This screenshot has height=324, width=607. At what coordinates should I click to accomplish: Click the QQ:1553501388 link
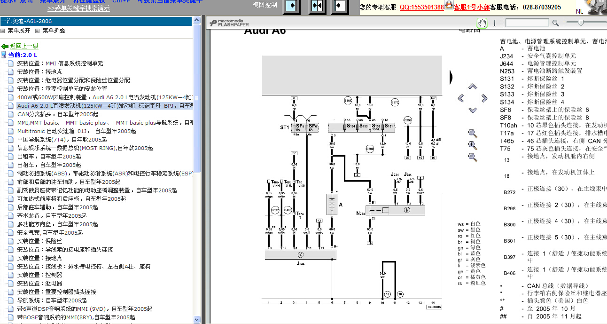coord(422,7)
